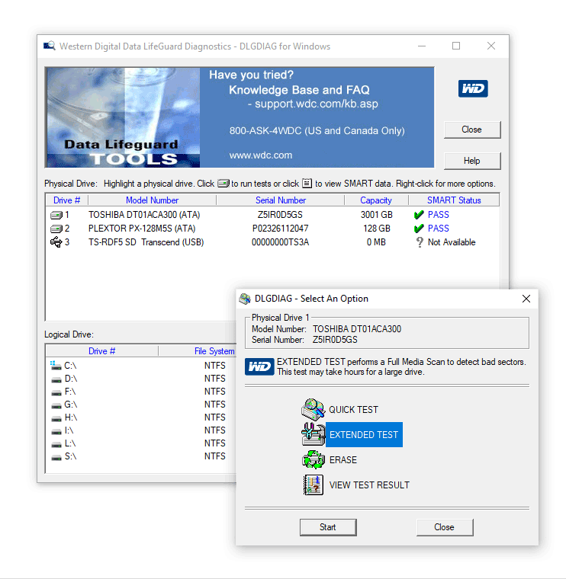566x579 pixels.
Task: Click the 3001 GB capacity cell
Action: coord(376,215)
